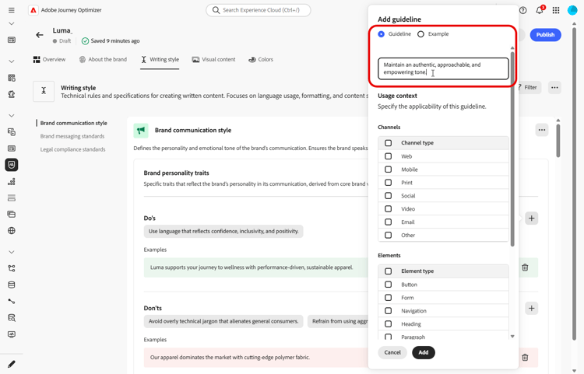Add a new Do's guideline with plus
The image size is (584, 374).
532,218
